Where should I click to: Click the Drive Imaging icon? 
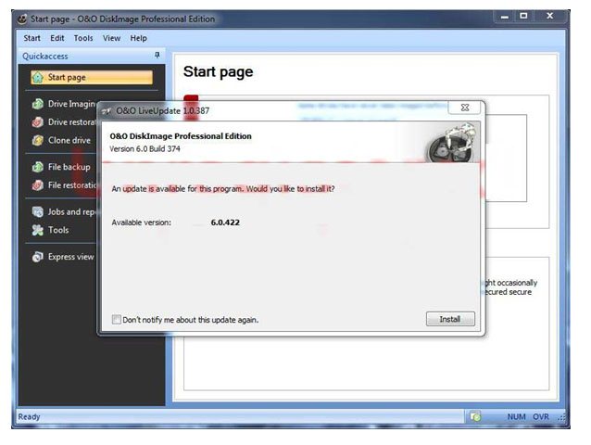38,104
